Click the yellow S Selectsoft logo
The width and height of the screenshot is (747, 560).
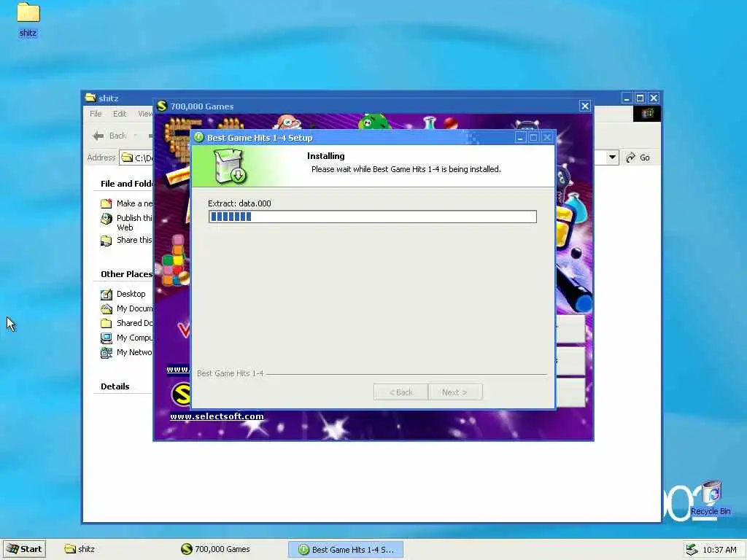pos(181,394)
